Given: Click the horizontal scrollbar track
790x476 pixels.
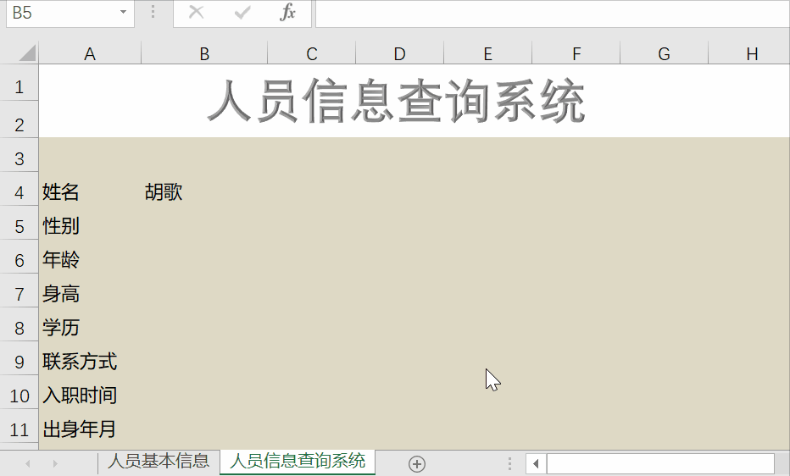Looking at the screenshot, I should pyautogui.click(x=660, y=463).
